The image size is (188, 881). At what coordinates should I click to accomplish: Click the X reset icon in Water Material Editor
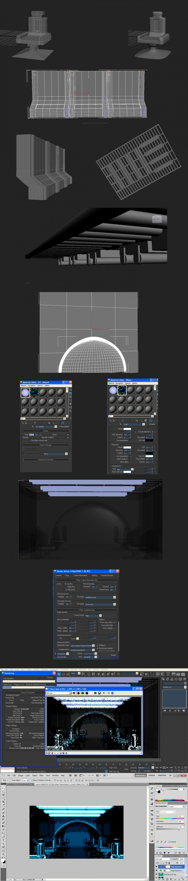[x=123, y=421]
